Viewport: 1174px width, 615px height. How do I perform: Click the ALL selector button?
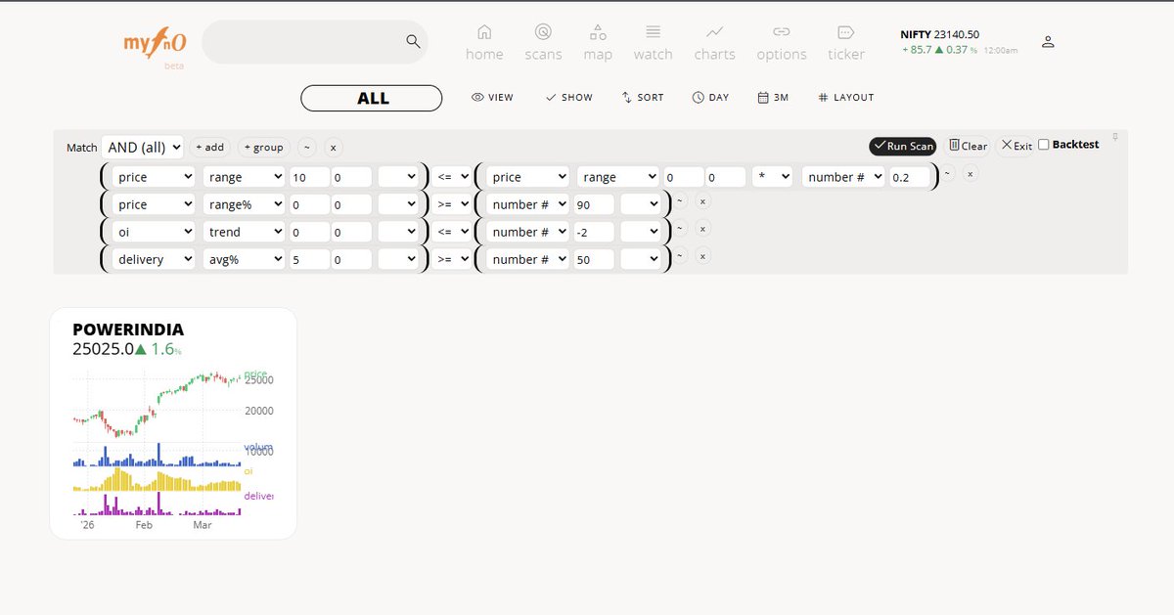coord(372,98)
